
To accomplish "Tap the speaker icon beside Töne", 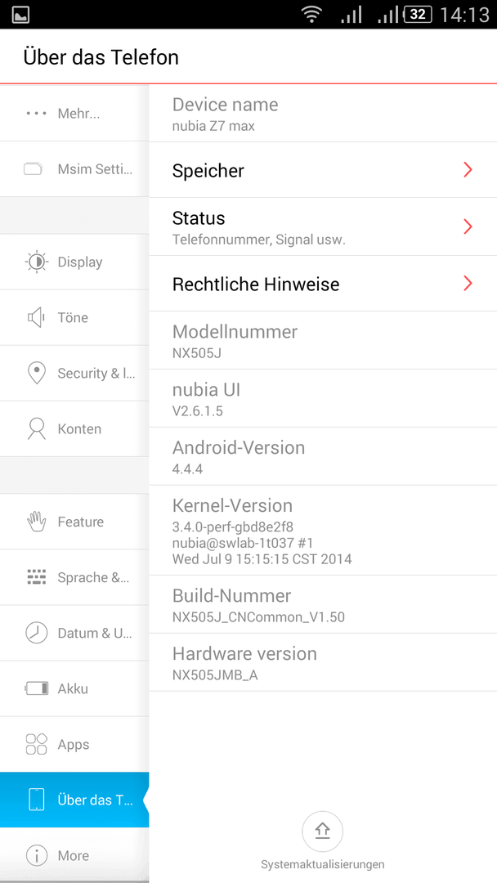I will (35, 317).
